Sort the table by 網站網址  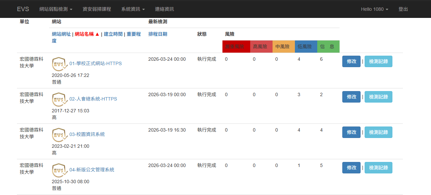point(61,34)
